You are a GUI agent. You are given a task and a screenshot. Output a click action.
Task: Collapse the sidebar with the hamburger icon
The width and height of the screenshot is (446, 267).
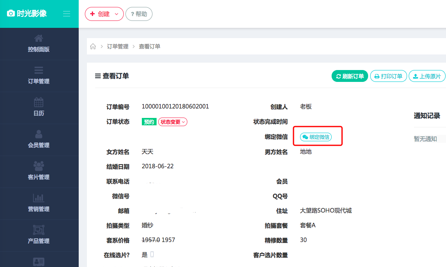coord(66,13)
